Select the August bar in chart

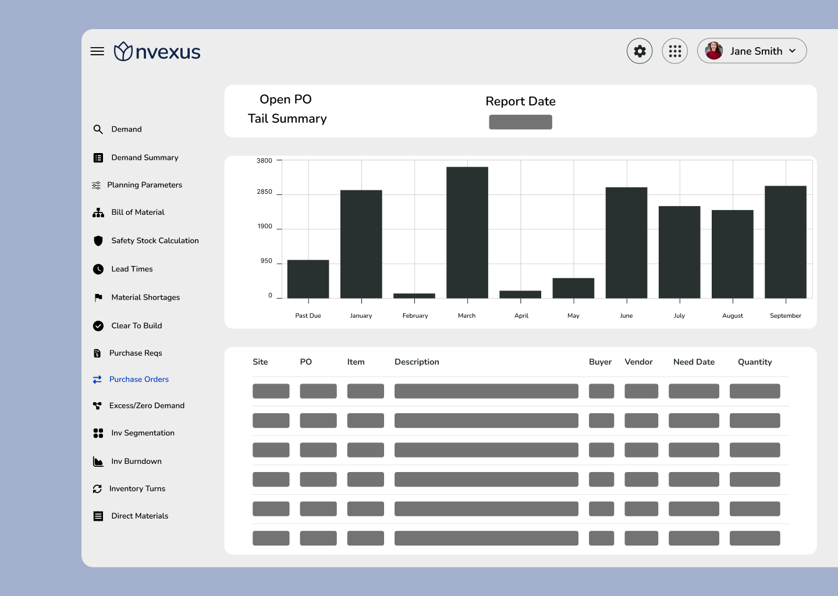(733, 254)
